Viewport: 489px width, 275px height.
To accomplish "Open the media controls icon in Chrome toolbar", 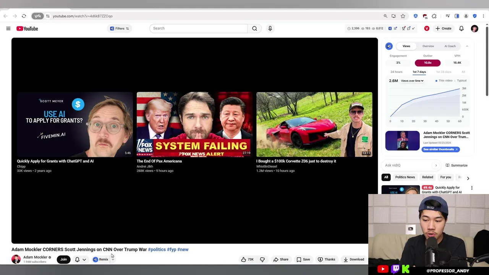I will 448,16.
